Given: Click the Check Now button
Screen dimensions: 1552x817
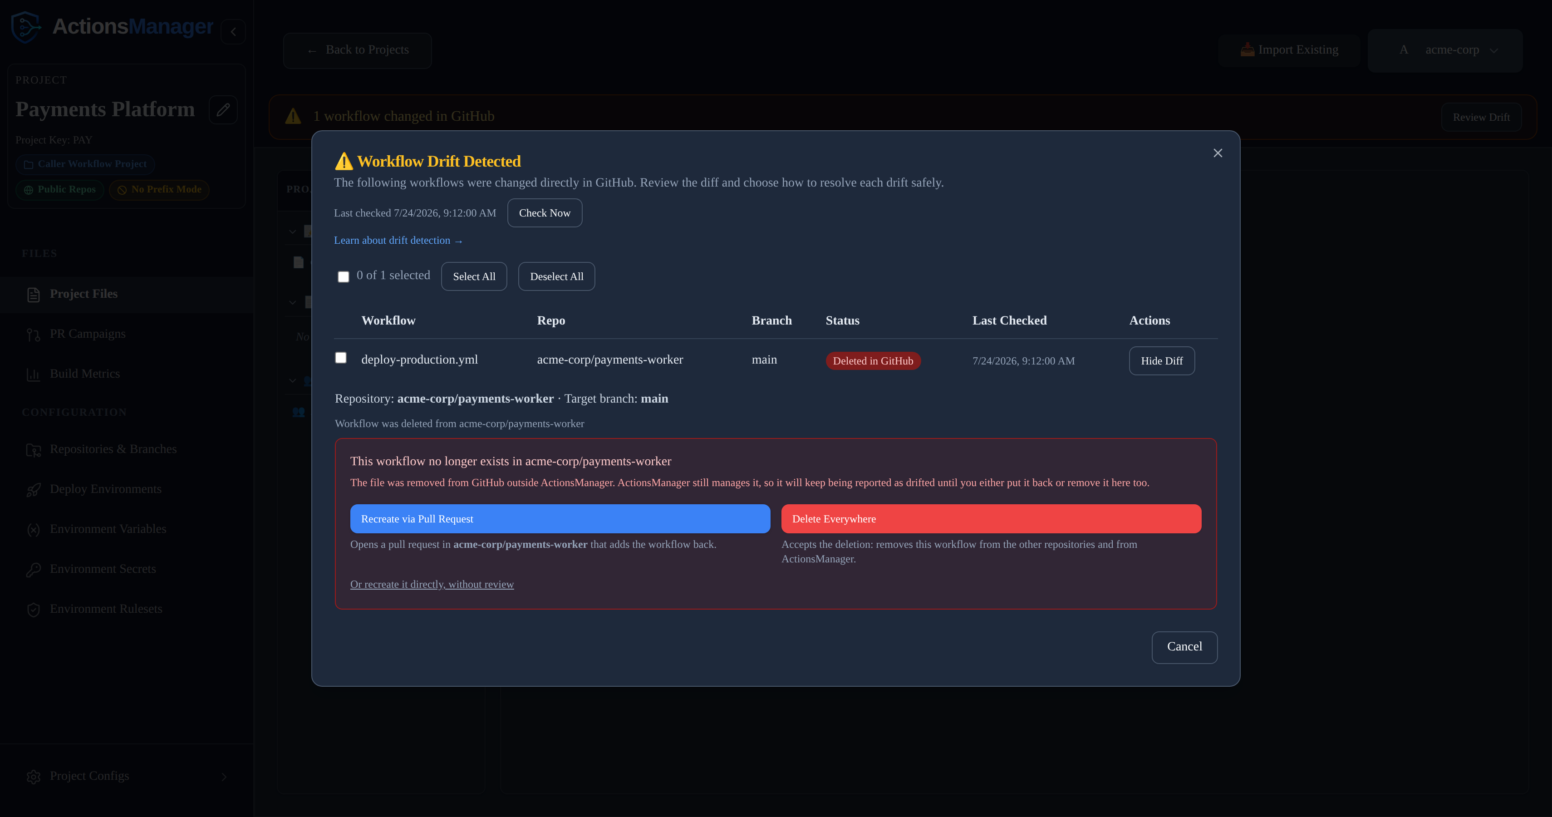Looking at the screenshot, I should [545, 213].
